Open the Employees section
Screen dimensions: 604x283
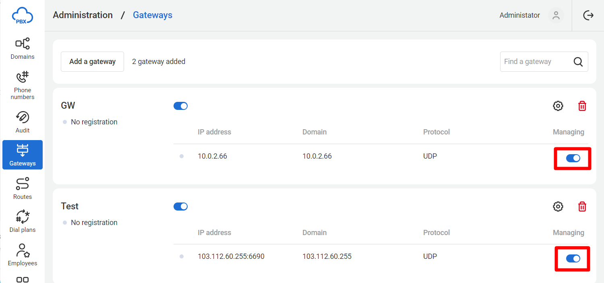click(23, 255)
